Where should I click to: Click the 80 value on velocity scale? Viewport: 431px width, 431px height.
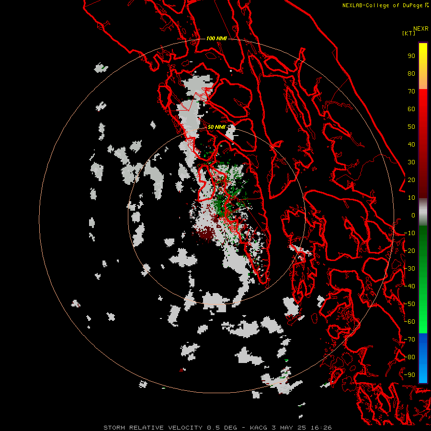pyautogui.click(x=411, y=74)
